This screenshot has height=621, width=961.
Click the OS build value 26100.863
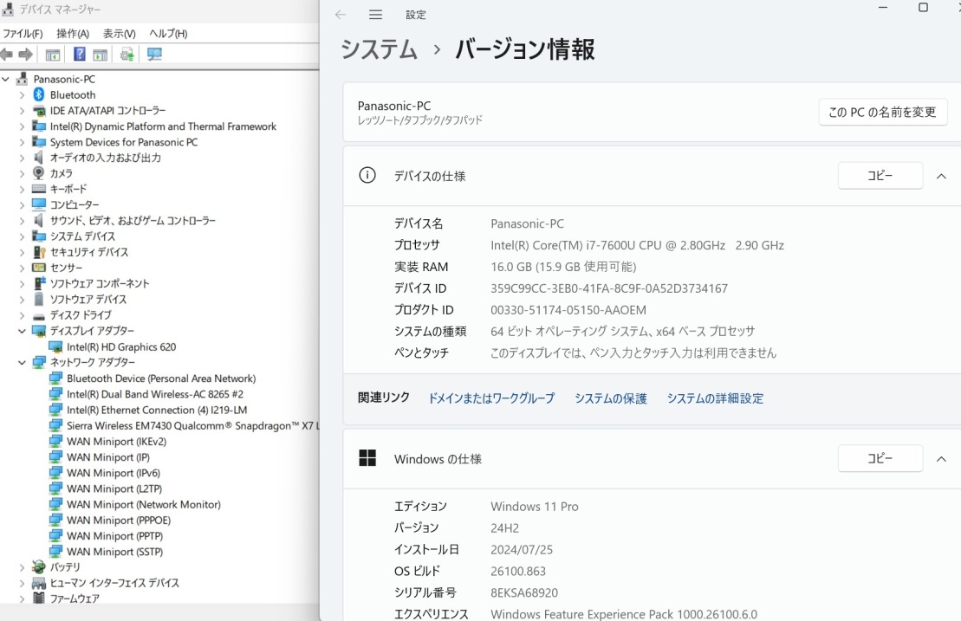coord(518,572)
